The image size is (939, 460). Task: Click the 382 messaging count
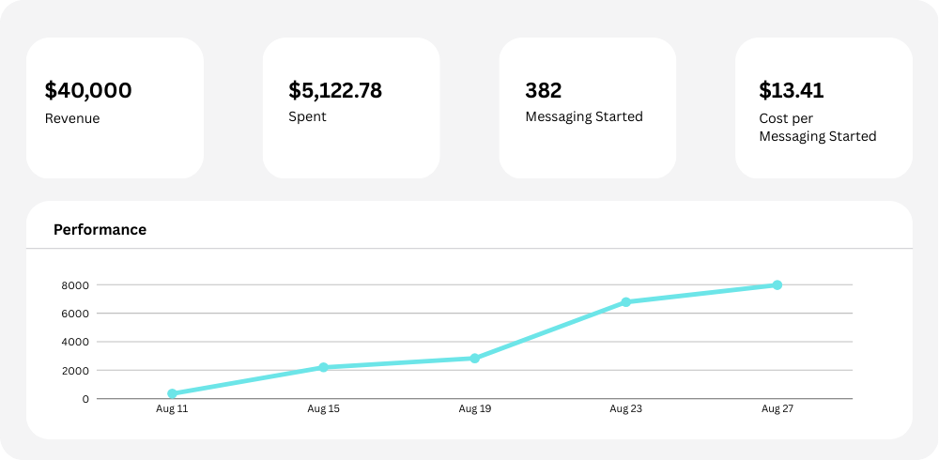tap(543, 91)
